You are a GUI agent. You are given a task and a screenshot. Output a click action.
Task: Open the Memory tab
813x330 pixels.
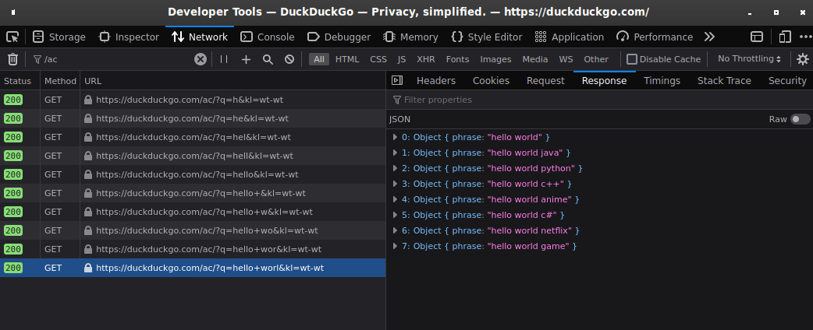point(410,37)
